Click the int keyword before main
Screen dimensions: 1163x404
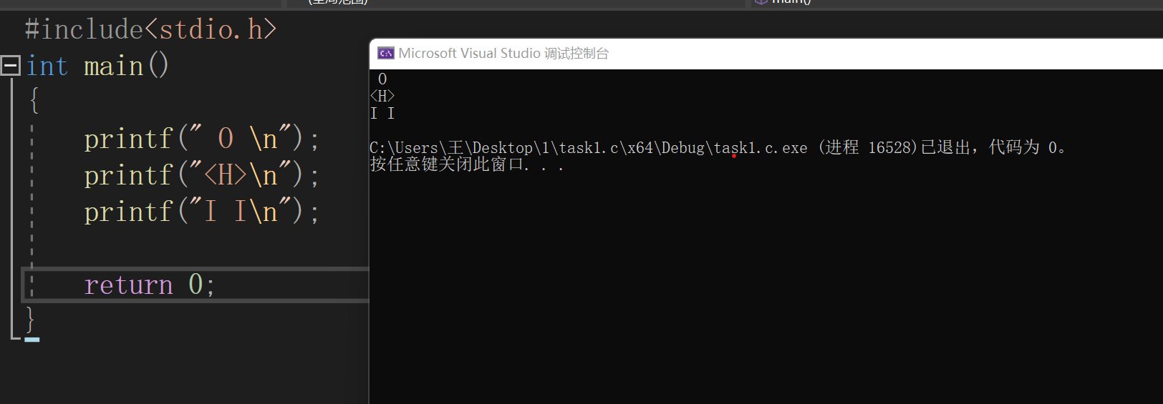point(47,66)
